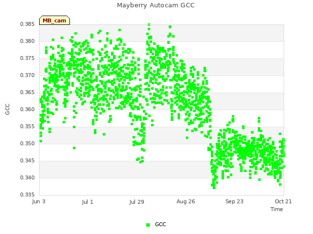This screenshot has height=234, width=313.
Task: Click the Jul 1 x-axis label
Action: 88,202
